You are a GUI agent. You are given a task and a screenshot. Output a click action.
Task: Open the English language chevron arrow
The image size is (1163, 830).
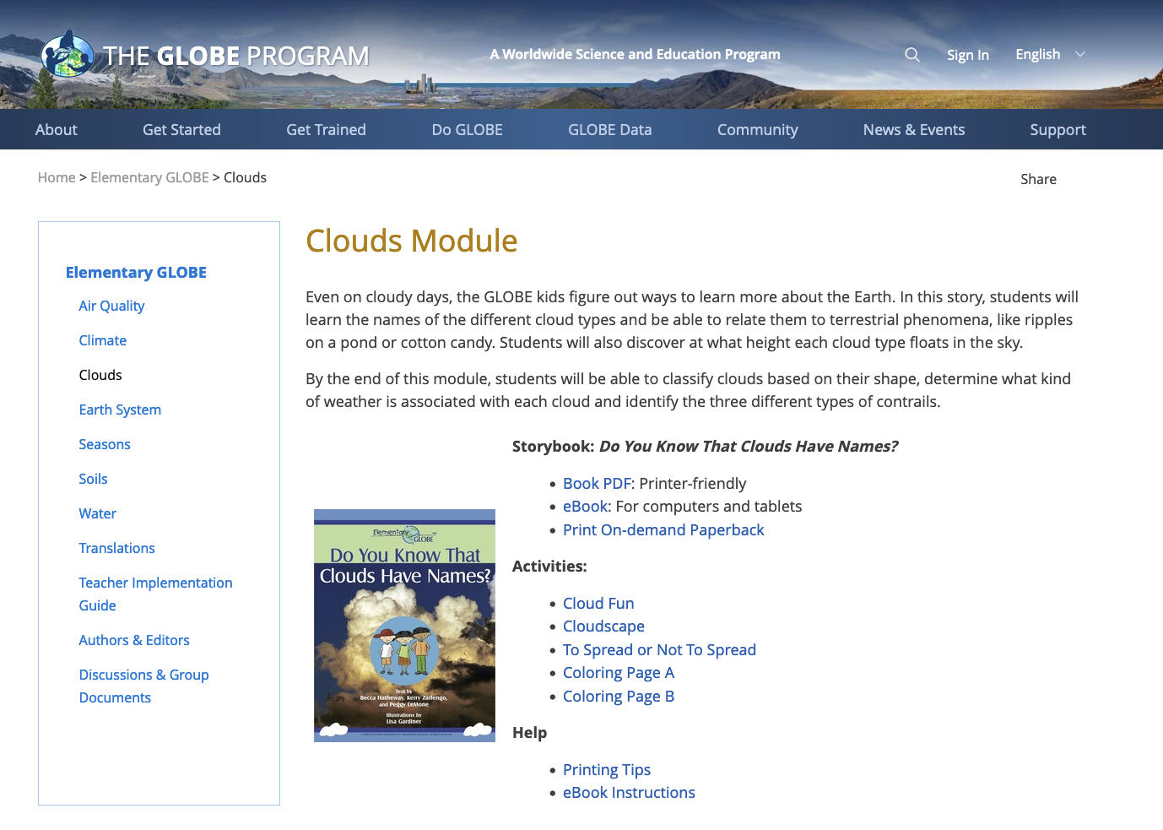(1080, 54)
